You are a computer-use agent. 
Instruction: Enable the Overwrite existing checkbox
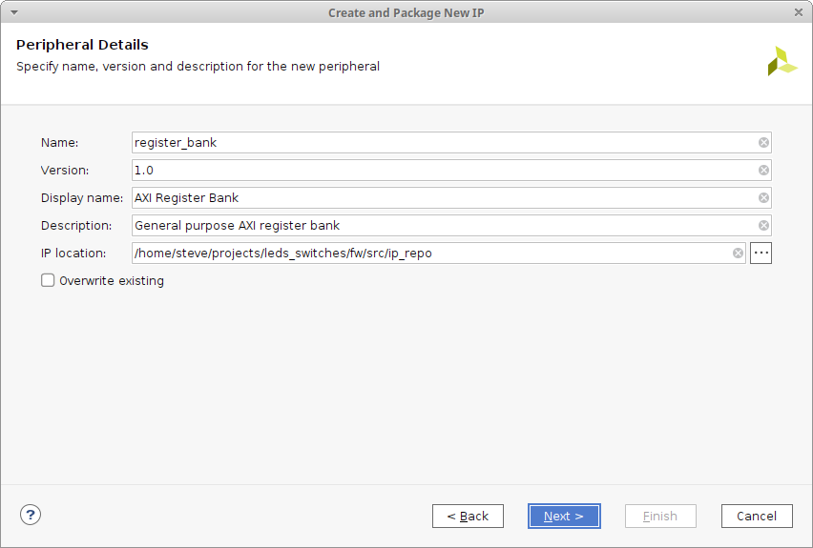pos(48,280)
